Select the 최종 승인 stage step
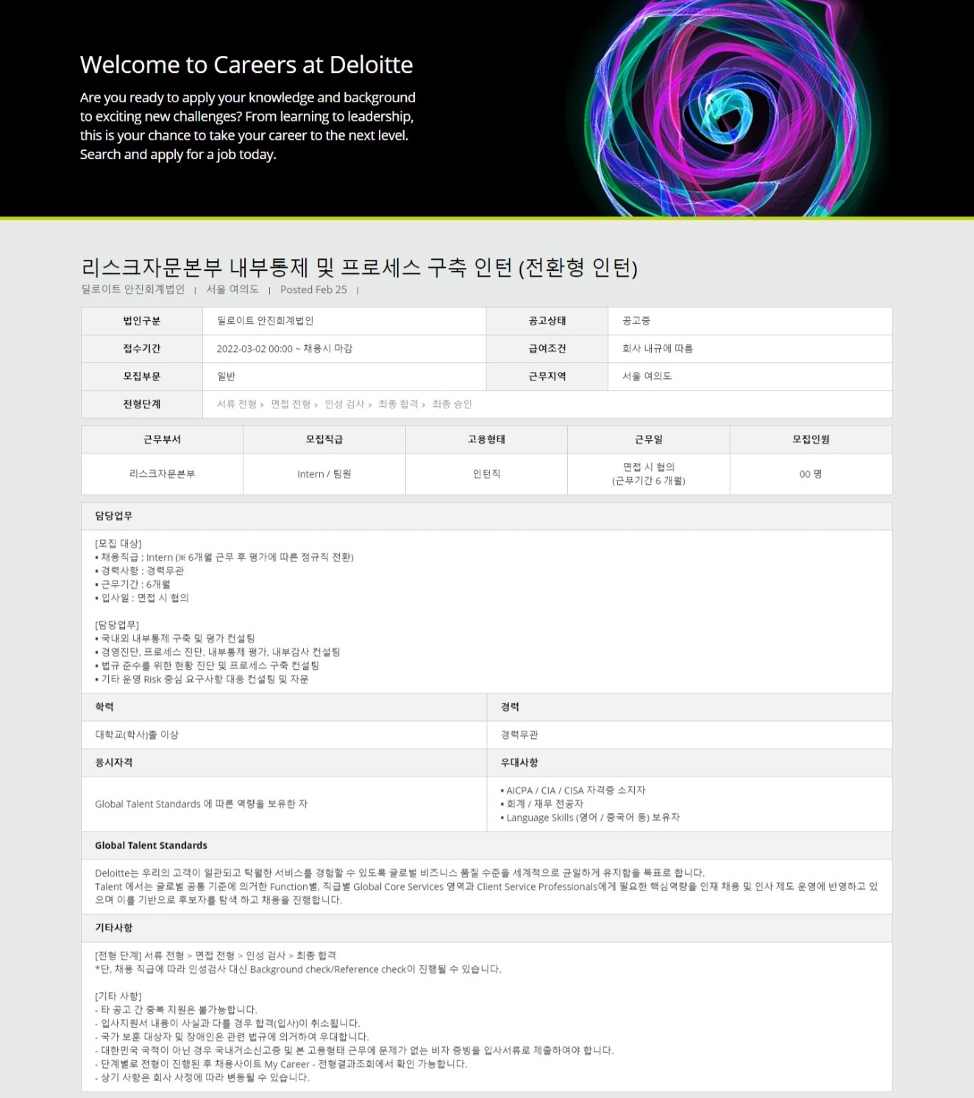The image size is (974, 1098). click(x=452, y=404)
